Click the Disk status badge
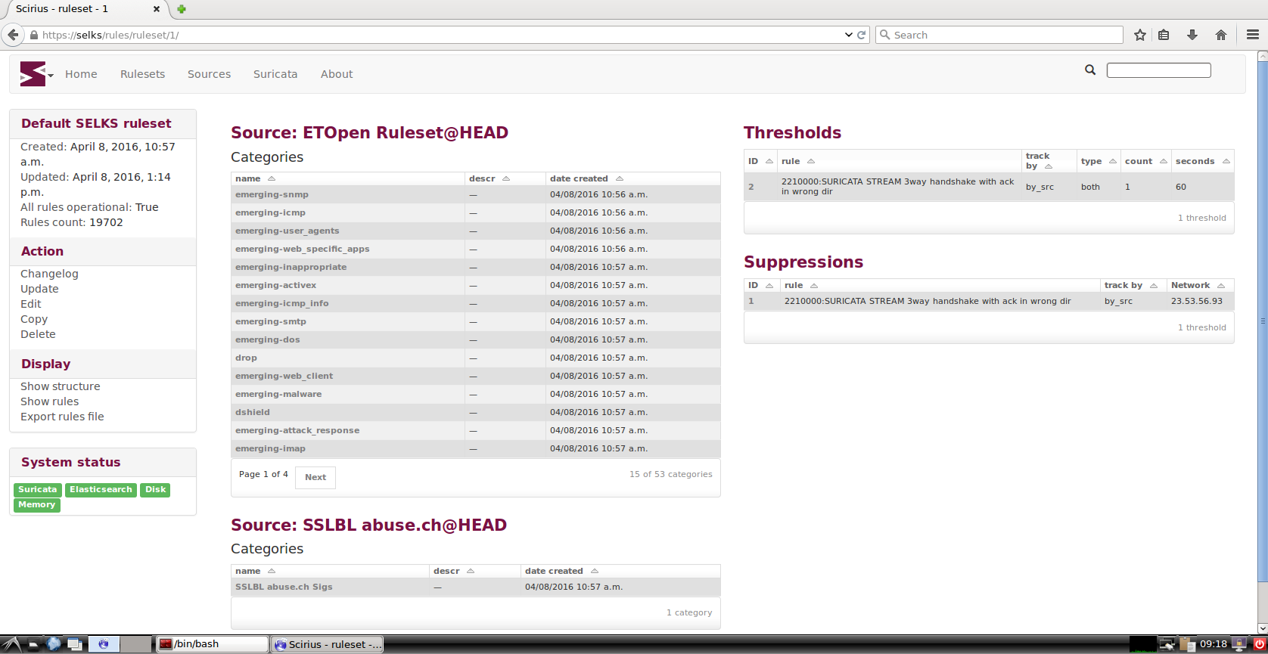Image resolution: width=1268 pixels, height=654 pixels. tap(156, 490)
